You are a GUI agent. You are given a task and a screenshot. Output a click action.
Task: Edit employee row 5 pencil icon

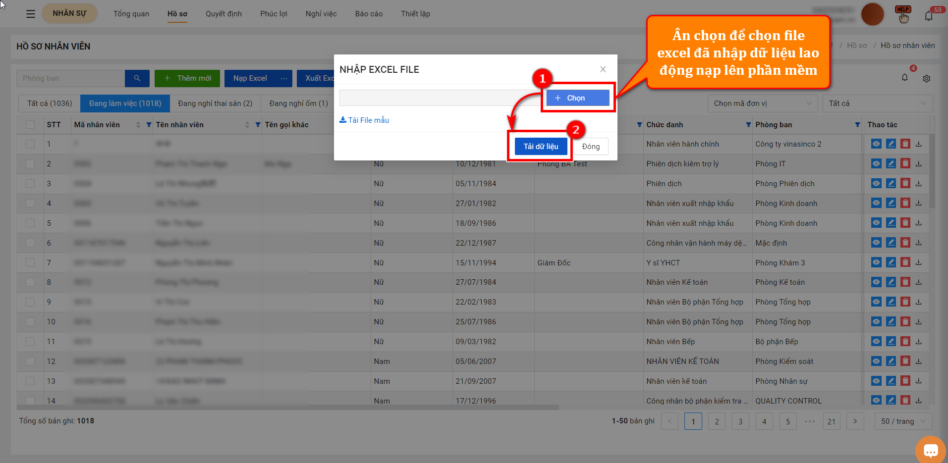tap(891, 223)
